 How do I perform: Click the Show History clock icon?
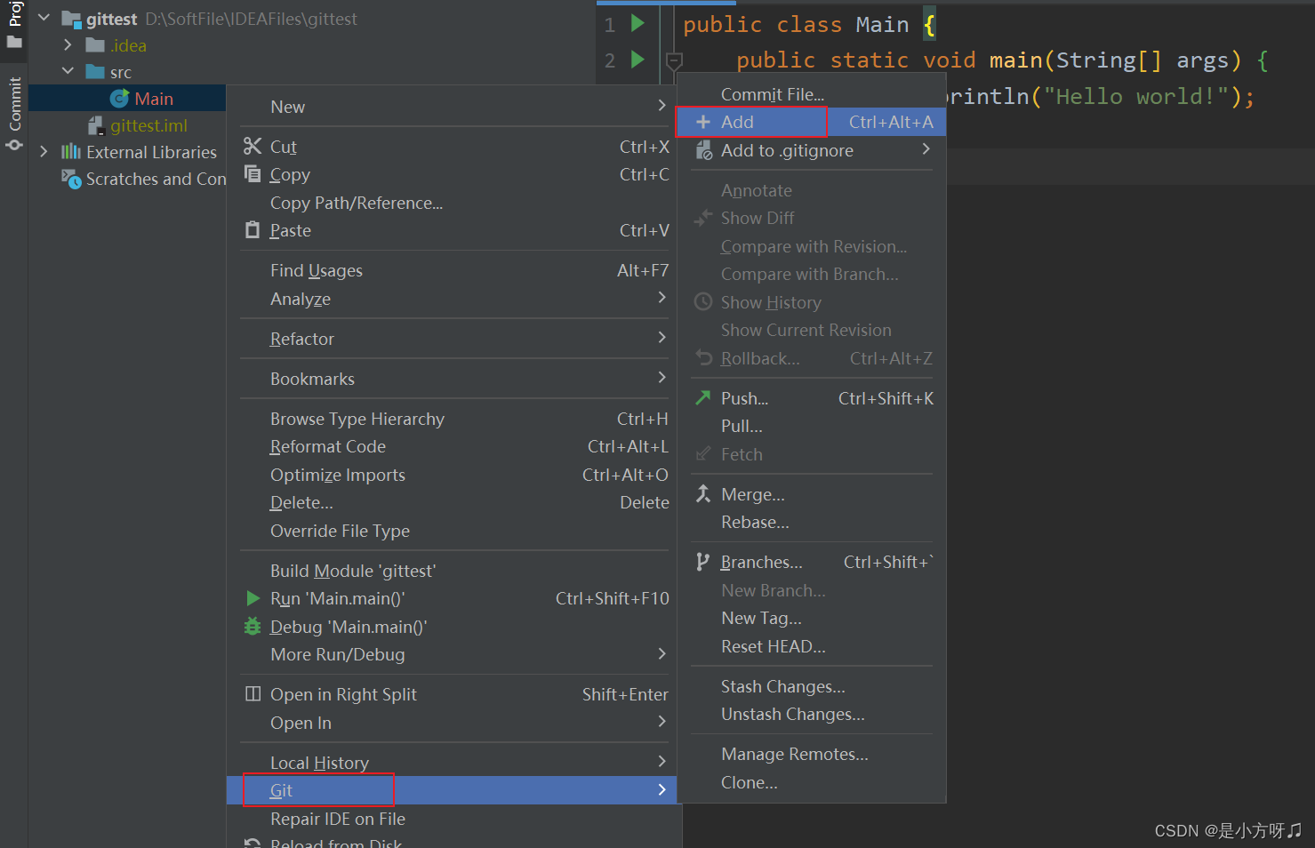(702, 301)
